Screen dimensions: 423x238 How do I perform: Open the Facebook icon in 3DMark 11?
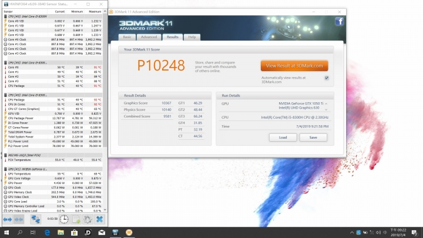pos(340,21)
